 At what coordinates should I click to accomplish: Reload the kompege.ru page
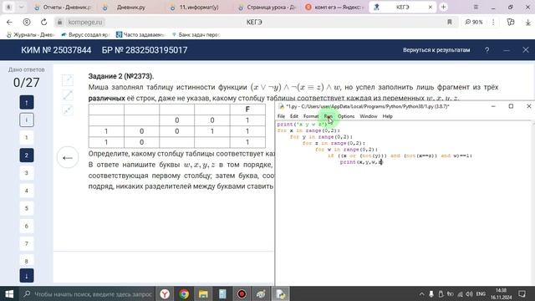coord(43,23)
